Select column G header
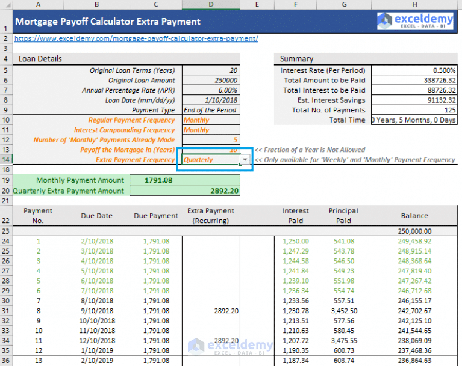This screenshot has height=366, width=462. (344, 4)
